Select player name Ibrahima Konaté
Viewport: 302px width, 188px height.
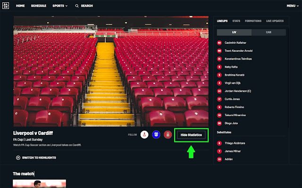235,75
